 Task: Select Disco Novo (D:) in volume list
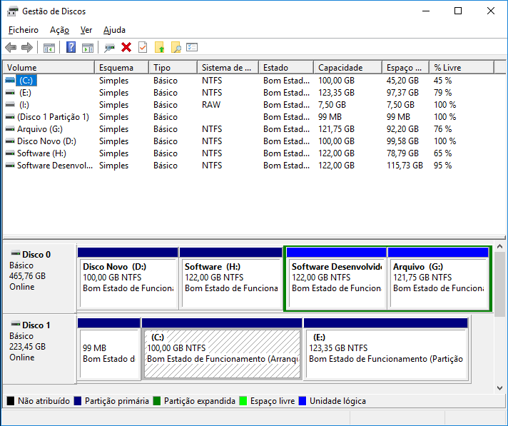(46, 141)
